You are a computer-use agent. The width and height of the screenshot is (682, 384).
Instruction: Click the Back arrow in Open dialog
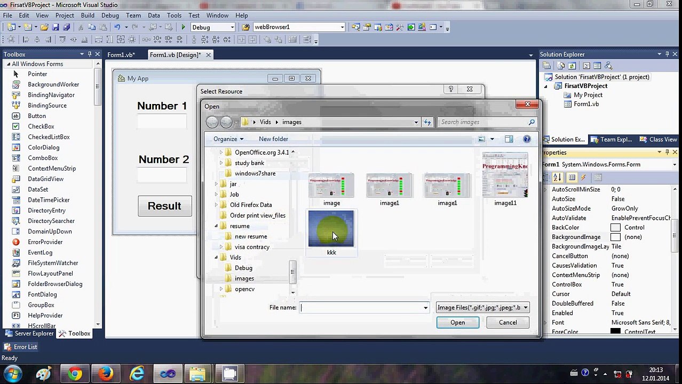212,122
